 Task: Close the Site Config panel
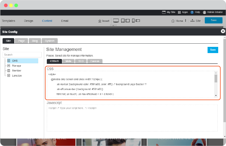pyautogui.click(x=223, y=31)
